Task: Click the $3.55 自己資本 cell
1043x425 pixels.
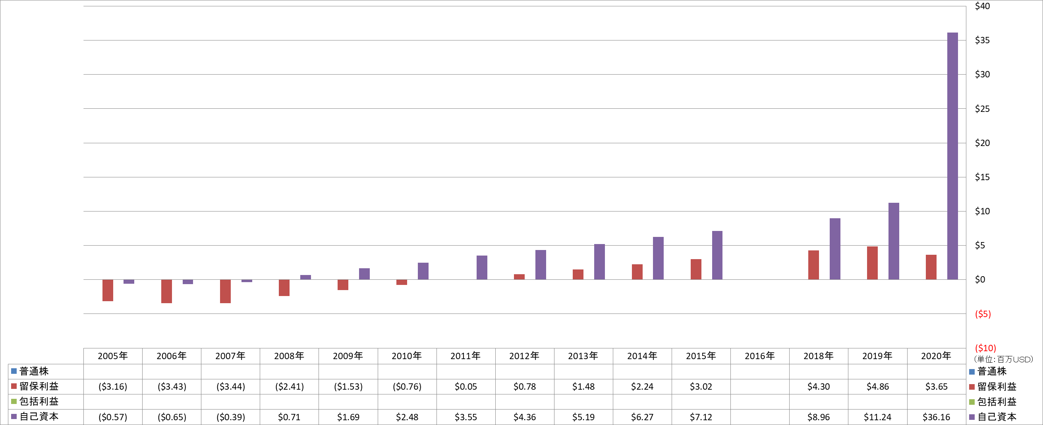Action: (465, 417)
